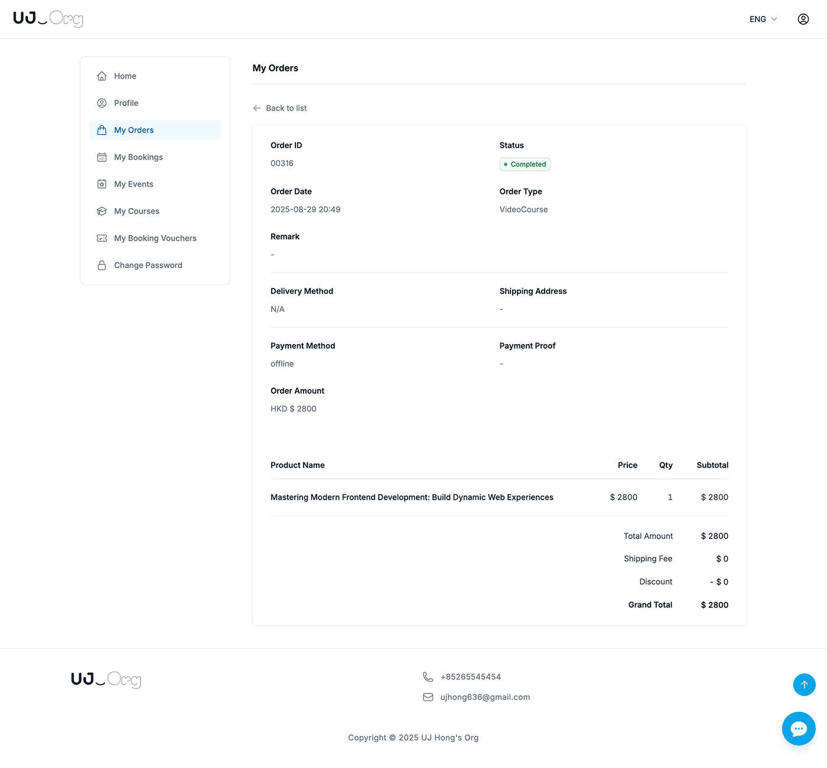The width and height of the screenshot is (827, 768).
Task: Click the padlock Change Password icon
Action: point(102,265)
